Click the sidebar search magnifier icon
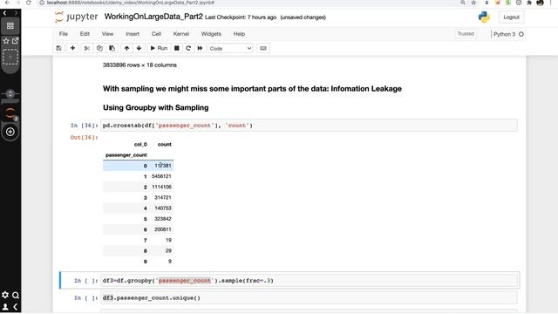 coord(16,295)
